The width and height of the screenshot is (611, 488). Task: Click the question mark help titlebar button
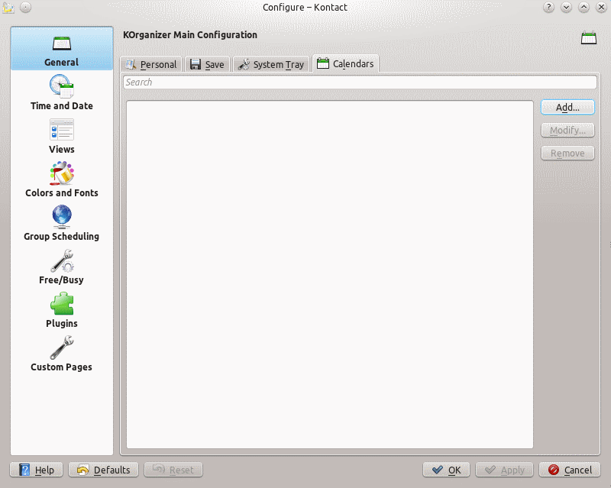[548, 8]
